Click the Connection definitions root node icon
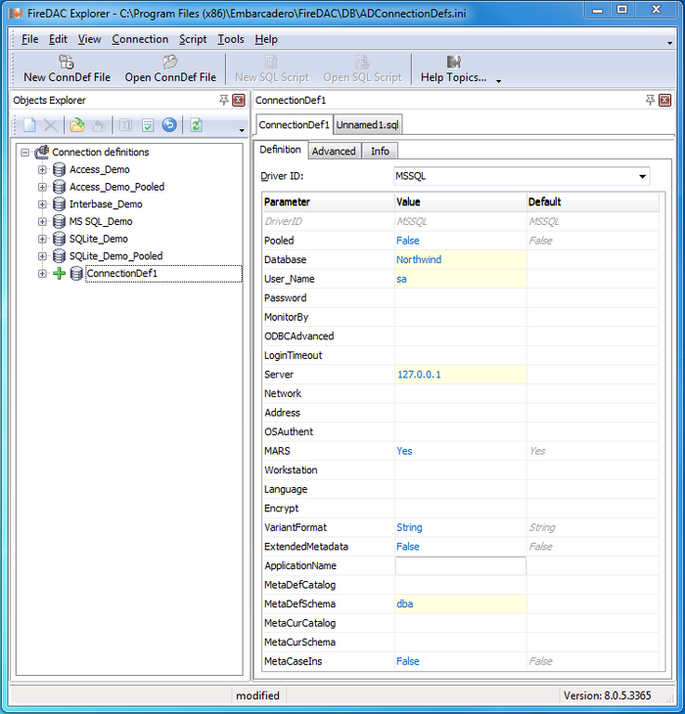The image size is (685, 714). tap(42, 152)
